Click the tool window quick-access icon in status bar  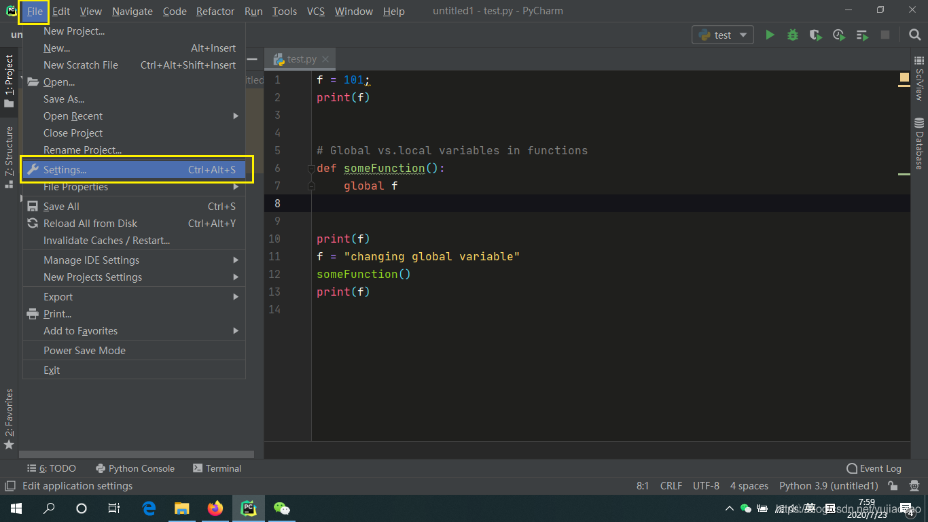[x=10, y=486]
